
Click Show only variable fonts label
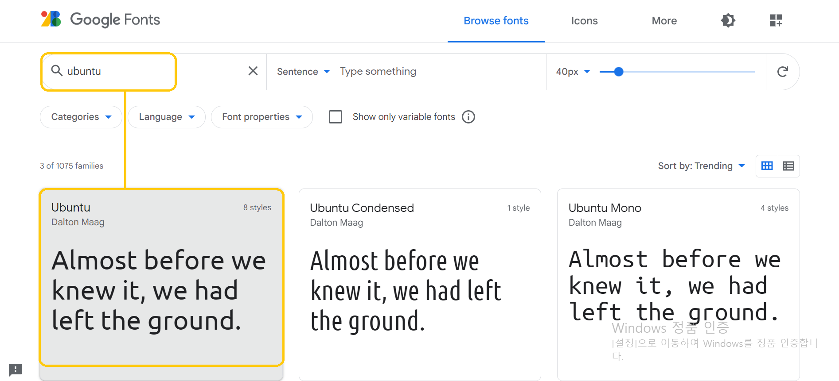tap(404, 117)
